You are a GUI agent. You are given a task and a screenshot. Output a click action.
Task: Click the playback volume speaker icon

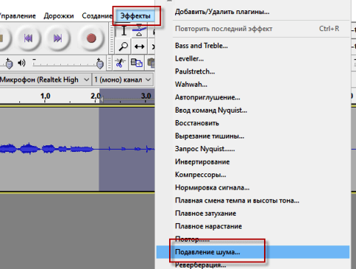22,63
